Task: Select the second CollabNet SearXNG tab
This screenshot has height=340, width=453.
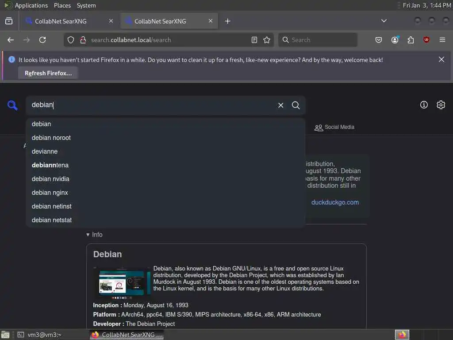Action: click(x=169, y=21)
